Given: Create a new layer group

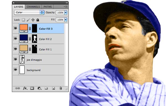Looking at the screenshot, I should (46, 88).
